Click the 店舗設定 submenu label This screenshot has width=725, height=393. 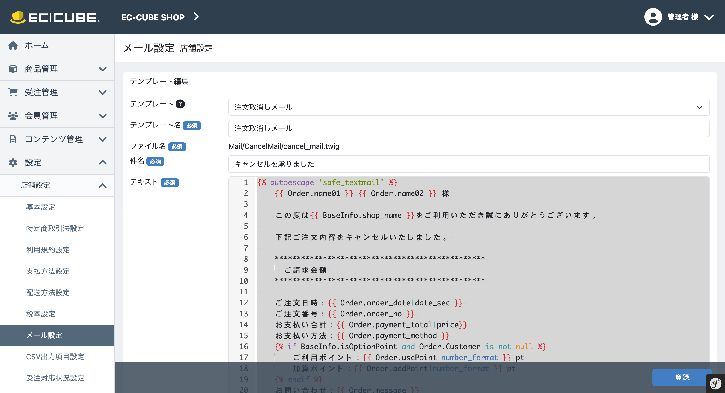tap(35, 185)
